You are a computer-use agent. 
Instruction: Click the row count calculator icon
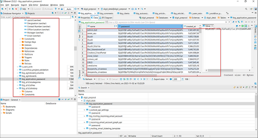coord(182,79)
